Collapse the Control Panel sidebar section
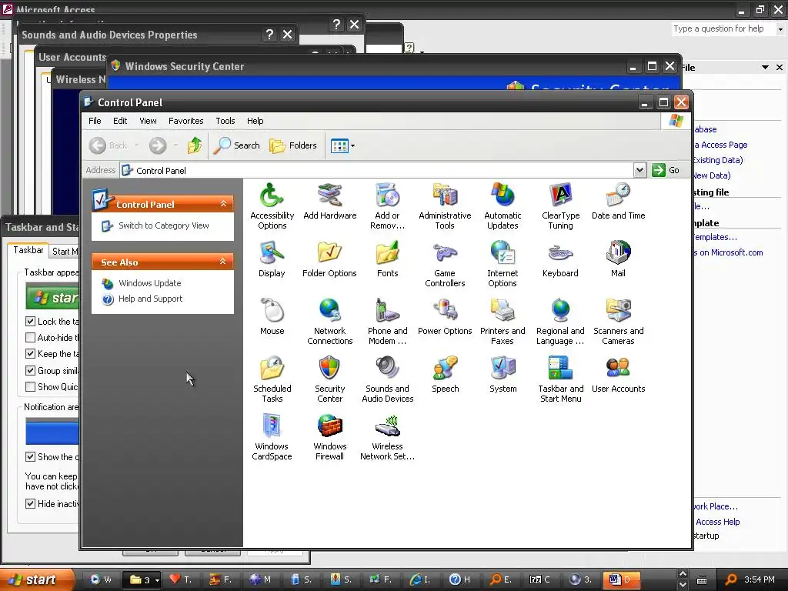788x591 pixels. (223, 203)
